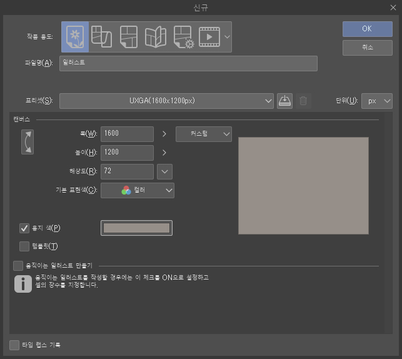
Task: Check the 움직이는 일러스트 만들기 box
Action: (x=18, y=266)
